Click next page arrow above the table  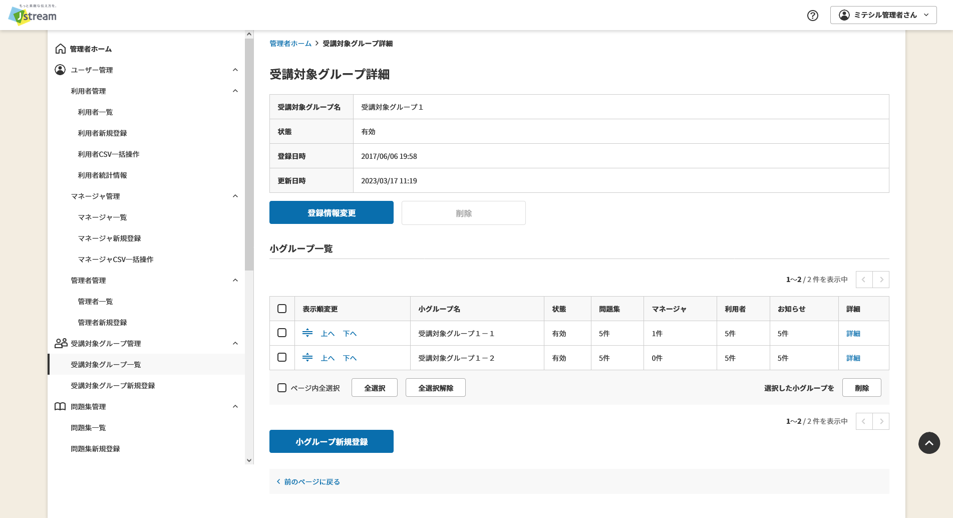pyautogui.click(x=881, y=280)
